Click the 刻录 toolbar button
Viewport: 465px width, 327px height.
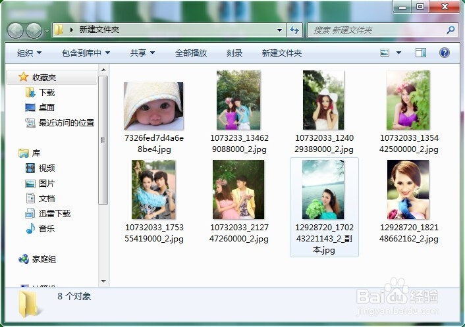click(234, 53)
